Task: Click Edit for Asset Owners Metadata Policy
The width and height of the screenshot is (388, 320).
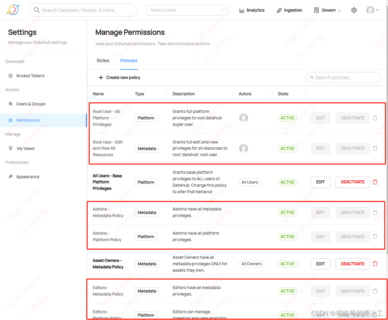Action: point(320,264)
